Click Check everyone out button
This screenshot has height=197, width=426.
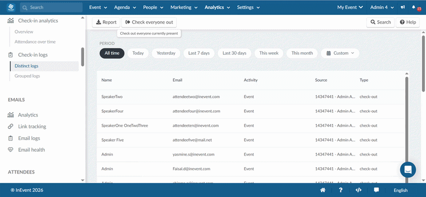point(149,22)
